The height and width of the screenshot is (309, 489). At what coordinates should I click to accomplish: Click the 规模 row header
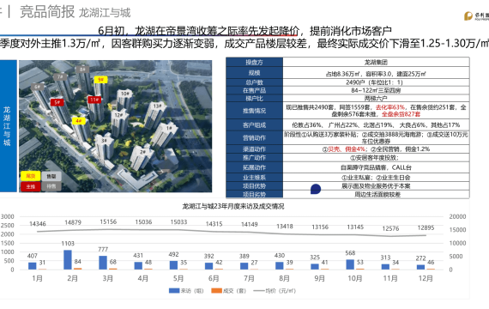click(x=254, y=73)
